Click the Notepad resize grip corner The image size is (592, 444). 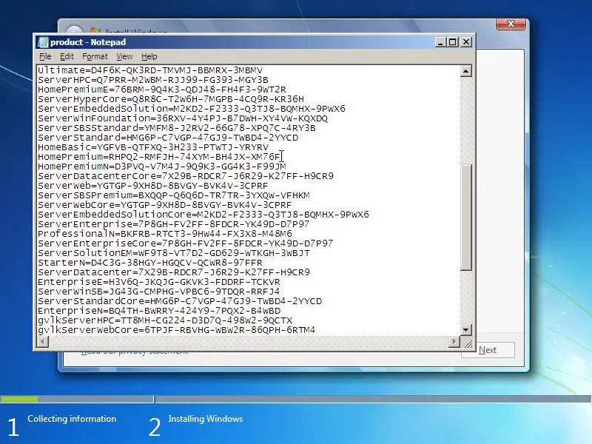[x=467, y=343]
